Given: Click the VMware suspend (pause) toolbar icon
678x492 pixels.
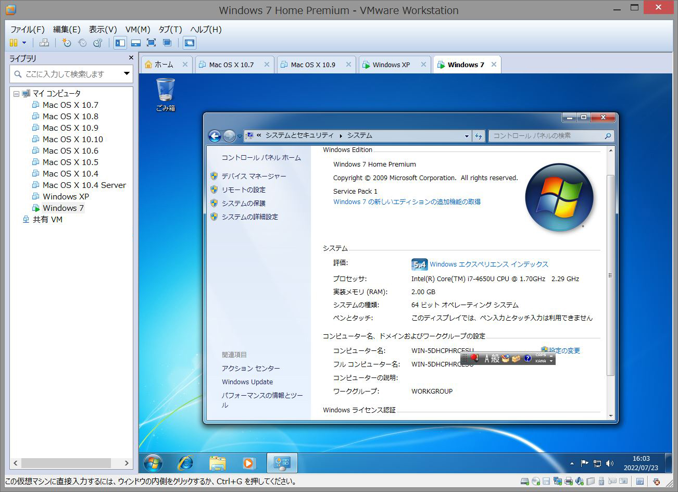Looking at the screenshot, I should coord(14,43).
